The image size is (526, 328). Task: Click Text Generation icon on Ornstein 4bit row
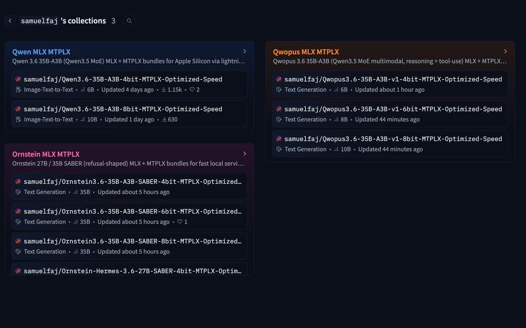pos(18,192)
